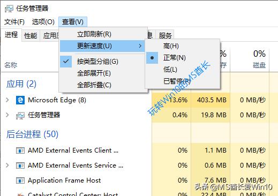Click the 13.6% CPU value for Edge

[x=178, y=100]
